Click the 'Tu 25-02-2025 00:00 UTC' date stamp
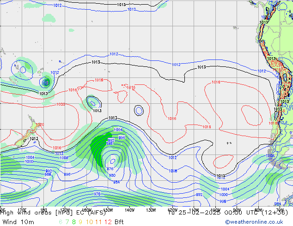The width and height of the screenshot is (293, 226). tap(214, 213)
